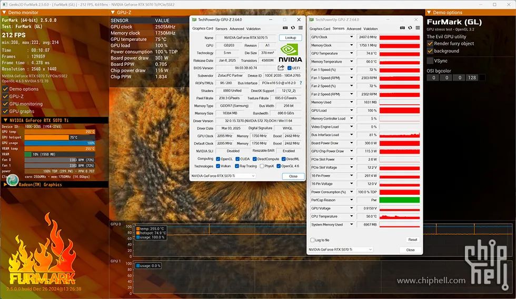Enable VSync checkbox
This screenshot has width=516, height=299.
click(430, 61)
